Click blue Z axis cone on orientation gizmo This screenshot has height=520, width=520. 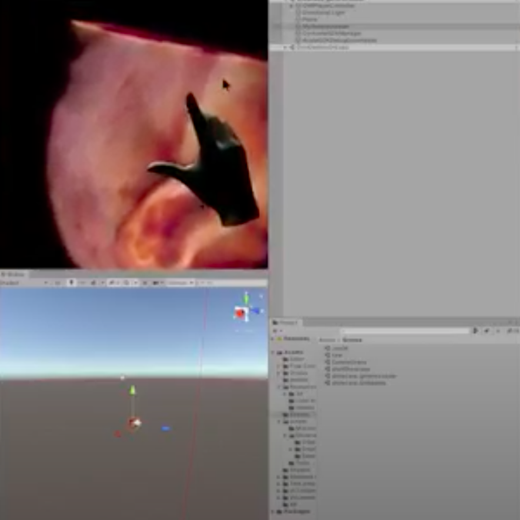[255, 311]
